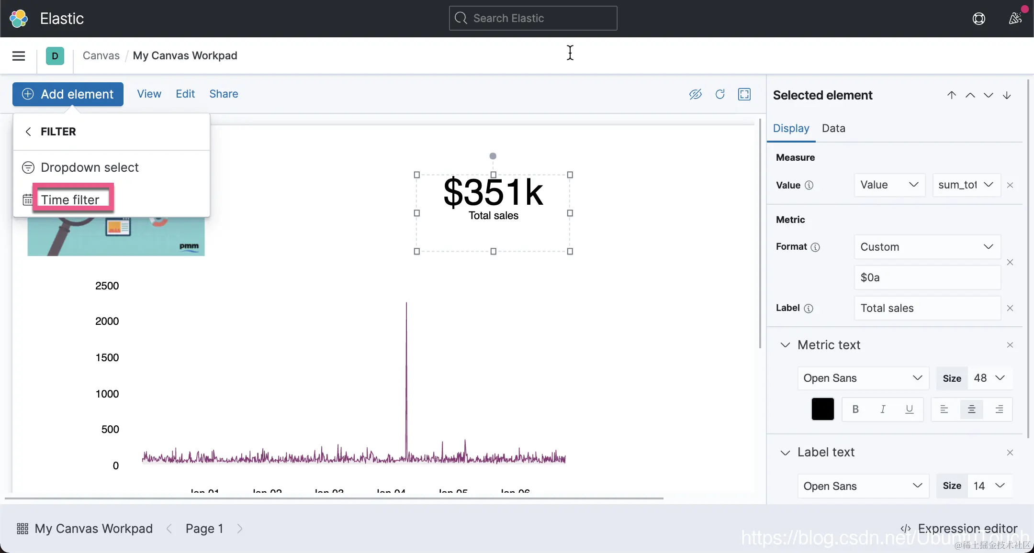Click the help lifebuoy icon in the header

979,19
